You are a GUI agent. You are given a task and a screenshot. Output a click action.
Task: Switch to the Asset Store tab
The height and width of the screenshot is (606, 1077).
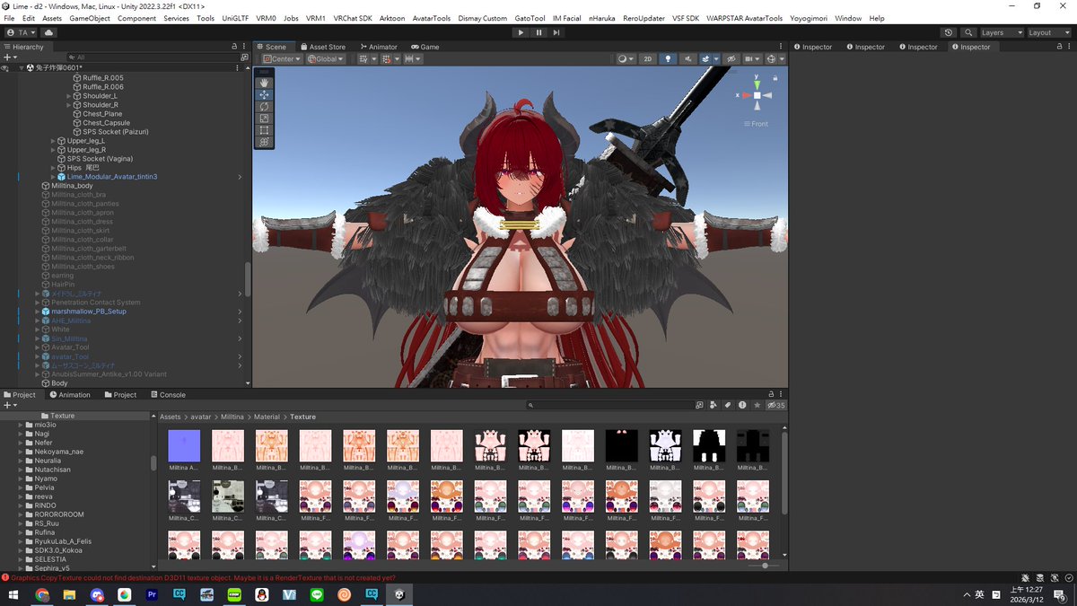[x=323, y=47]
